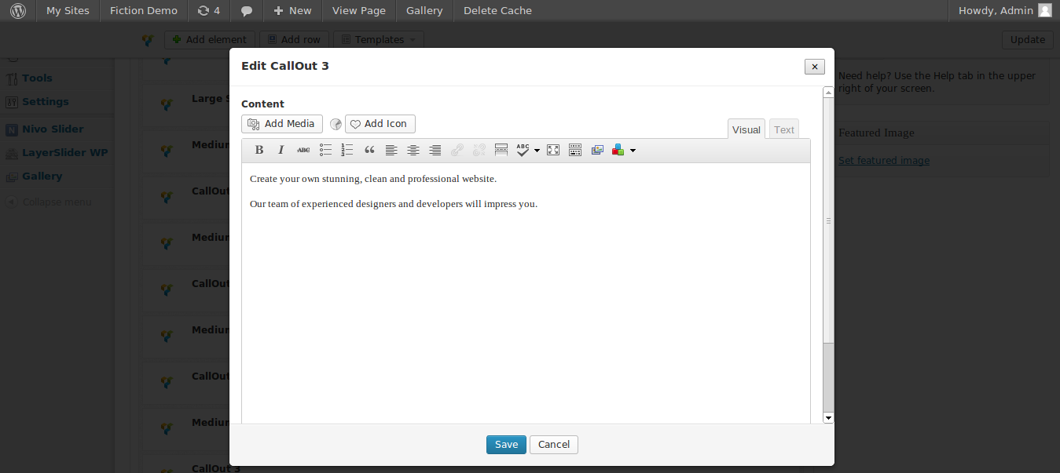
Task: Show the kitchen sink toolbar row
Action: 575,150
